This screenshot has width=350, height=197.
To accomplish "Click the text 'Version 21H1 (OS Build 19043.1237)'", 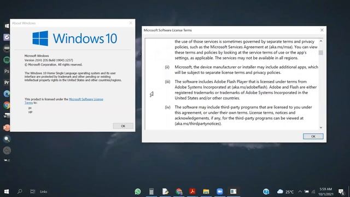I will 49,60.
